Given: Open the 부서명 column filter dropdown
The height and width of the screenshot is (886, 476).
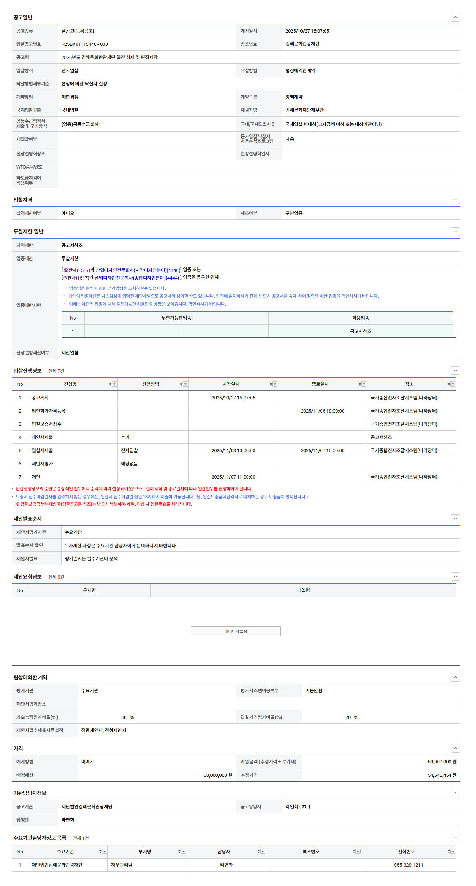Looking at the screenshot, I should point(184,852).
